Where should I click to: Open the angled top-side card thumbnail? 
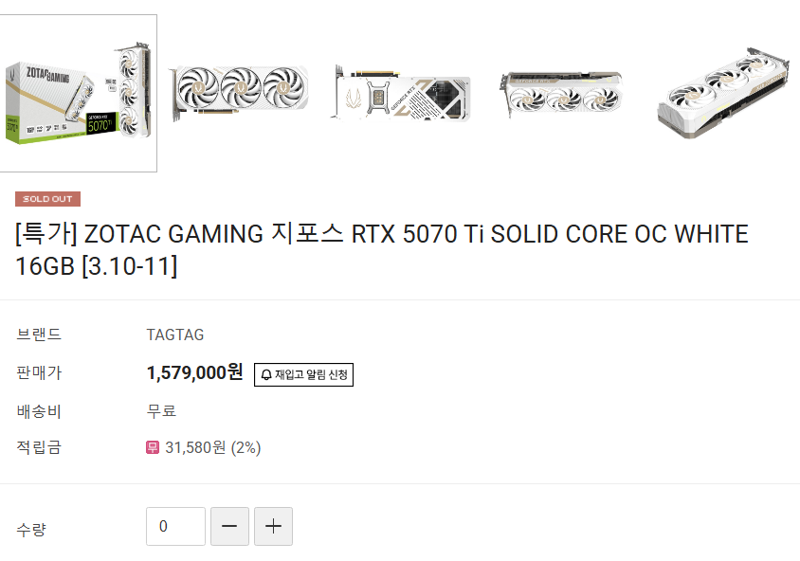(x=561, y=95)
